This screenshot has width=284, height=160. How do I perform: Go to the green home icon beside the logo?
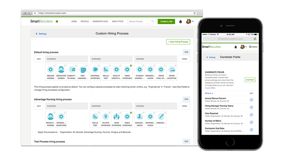click(57, 21)
